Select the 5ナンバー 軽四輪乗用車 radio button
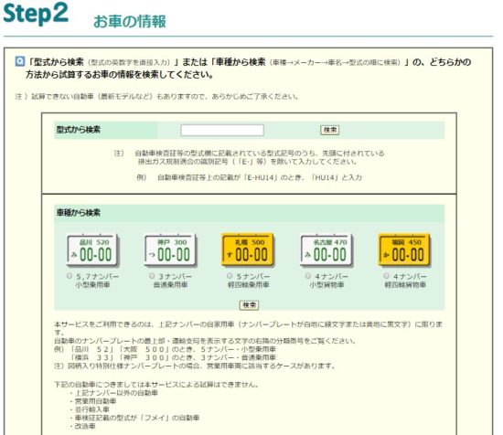 230,276
